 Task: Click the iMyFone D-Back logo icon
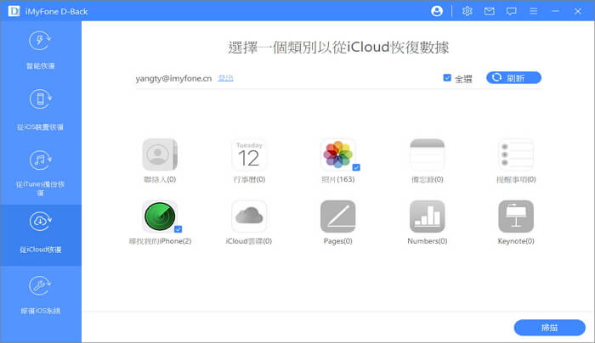pyautogui.click(x=14, y=11)
